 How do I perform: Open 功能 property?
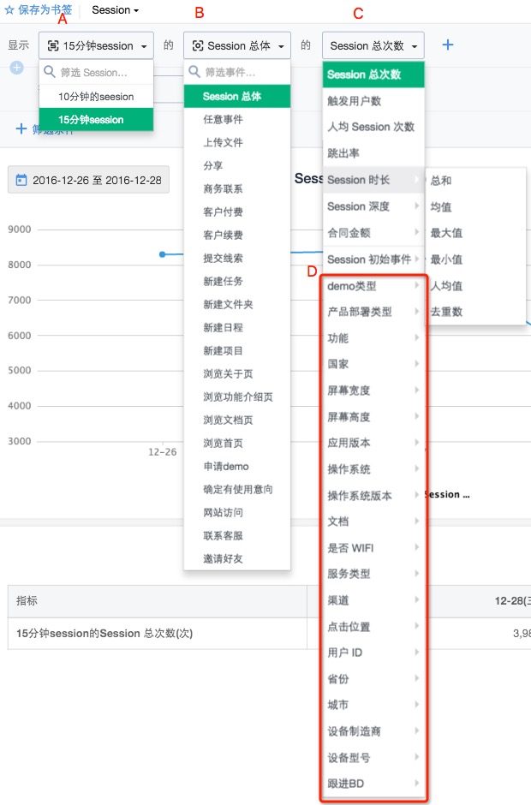(x=373, y=337)
